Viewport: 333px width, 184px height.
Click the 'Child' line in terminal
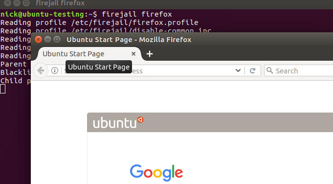pos(16,81)
